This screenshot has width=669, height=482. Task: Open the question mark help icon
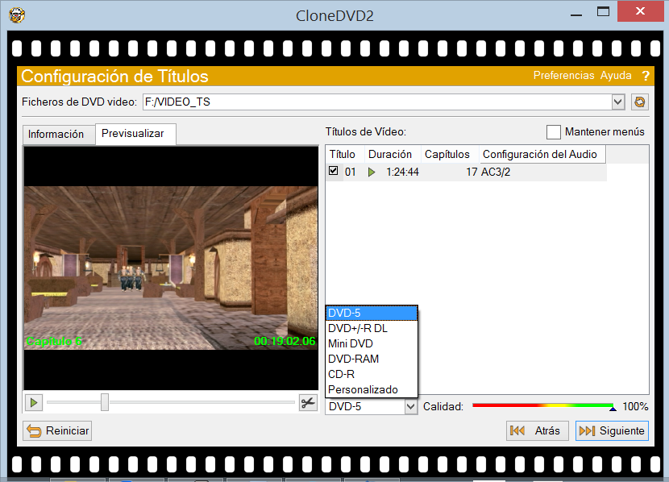pos(646,76)
